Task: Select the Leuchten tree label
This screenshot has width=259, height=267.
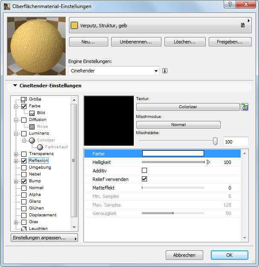Action: pyautogui.click(x=38, y=229)
